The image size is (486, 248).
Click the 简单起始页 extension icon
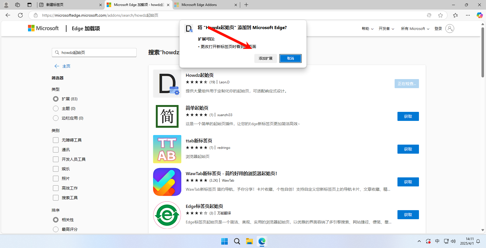coord(167,116)
